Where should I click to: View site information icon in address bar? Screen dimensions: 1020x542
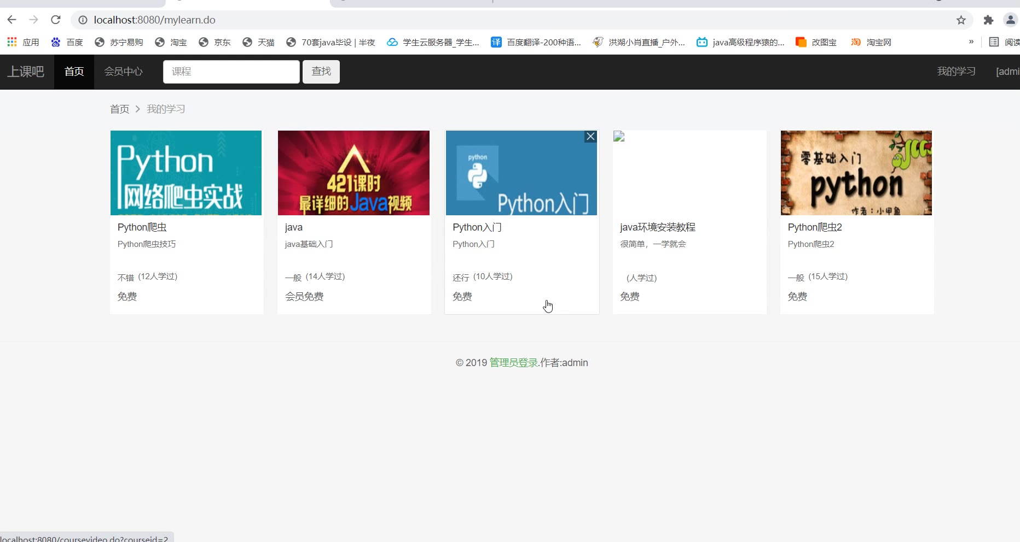(x=83, y=20)
